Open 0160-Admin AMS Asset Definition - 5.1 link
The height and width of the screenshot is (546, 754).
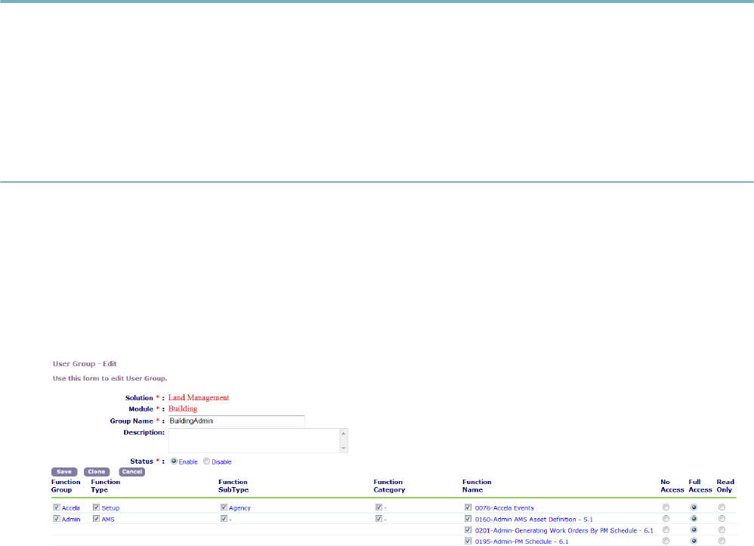point(533,520)
